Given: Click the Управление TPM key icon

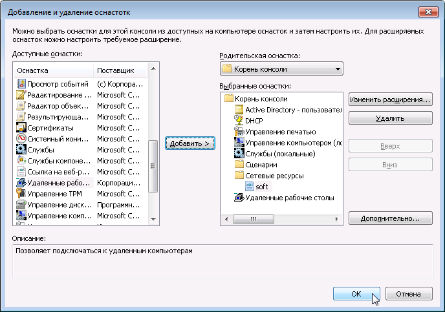Looking at the screenshot, I should pos(21,194).
